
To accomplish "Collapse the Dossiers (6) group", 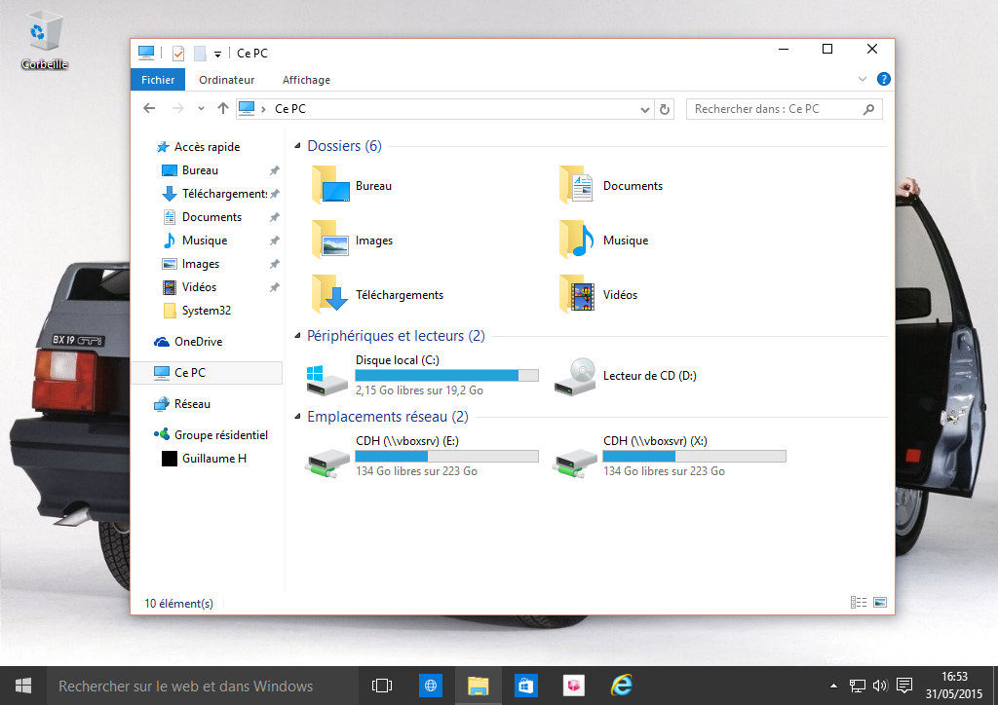I will tap(297, 146).
